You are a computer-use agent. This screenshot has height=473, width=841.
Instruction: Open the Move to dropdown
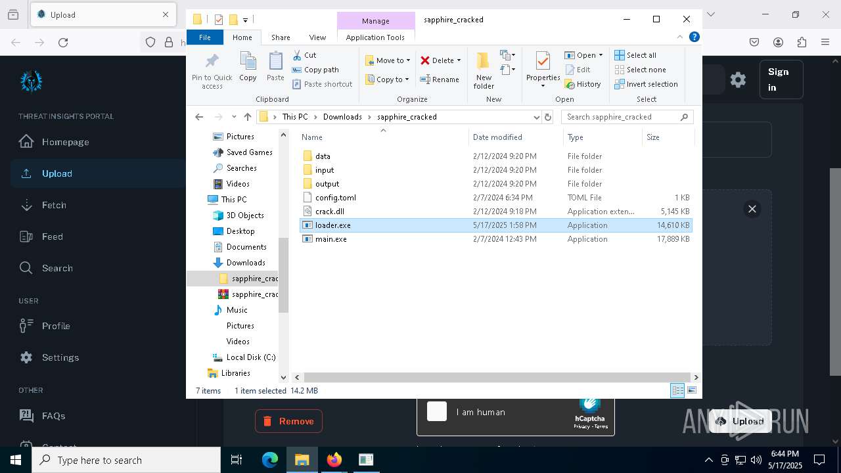(388, 60)
